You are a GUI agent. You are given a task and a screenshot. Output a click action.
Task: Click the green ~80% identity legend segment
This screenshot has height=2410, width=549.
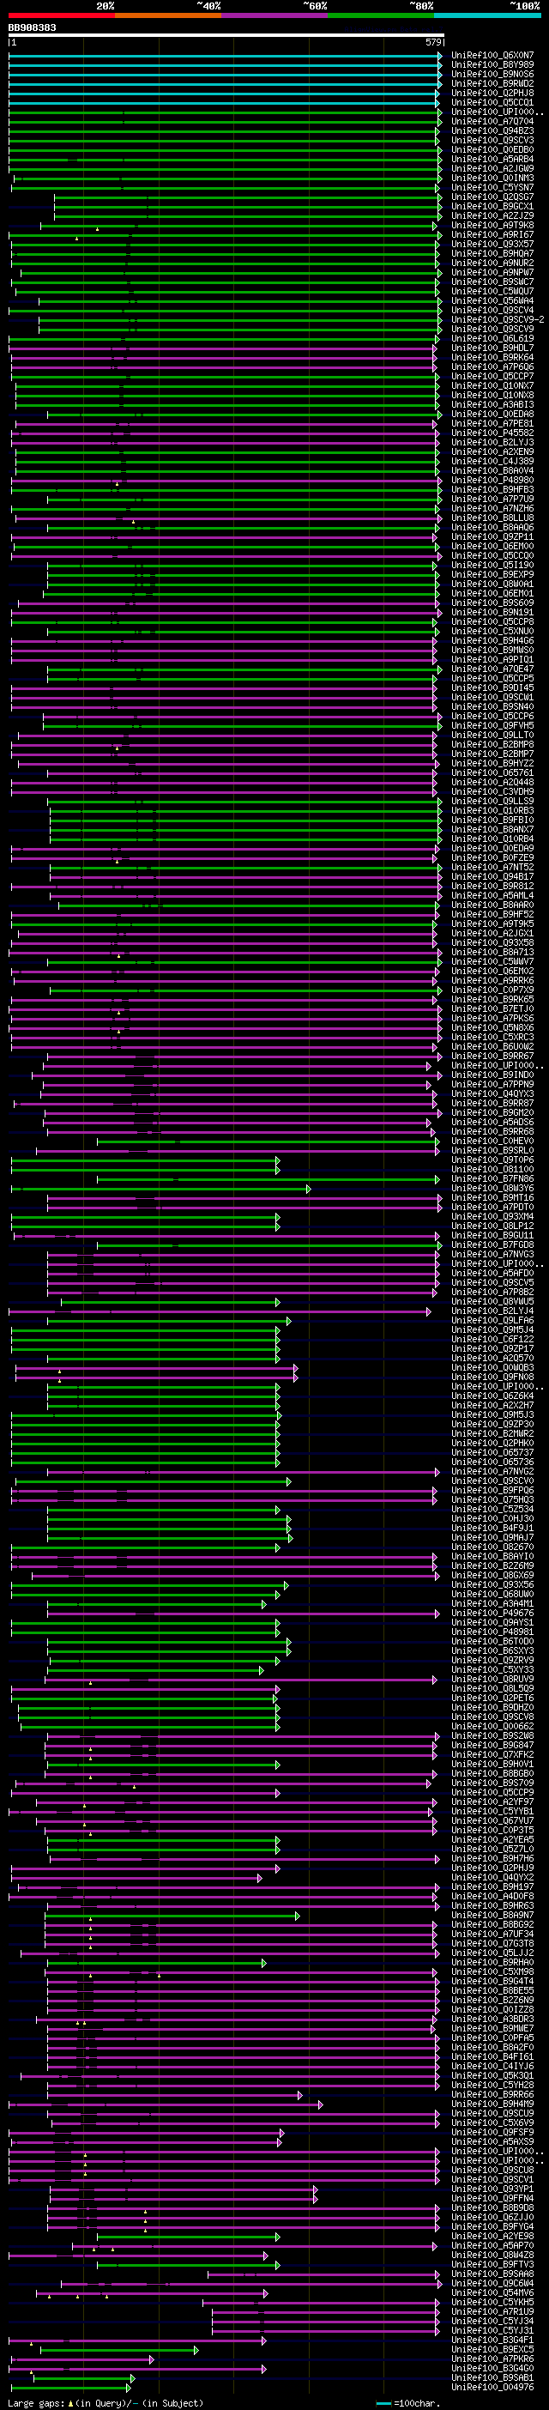[x=381, y=15]
